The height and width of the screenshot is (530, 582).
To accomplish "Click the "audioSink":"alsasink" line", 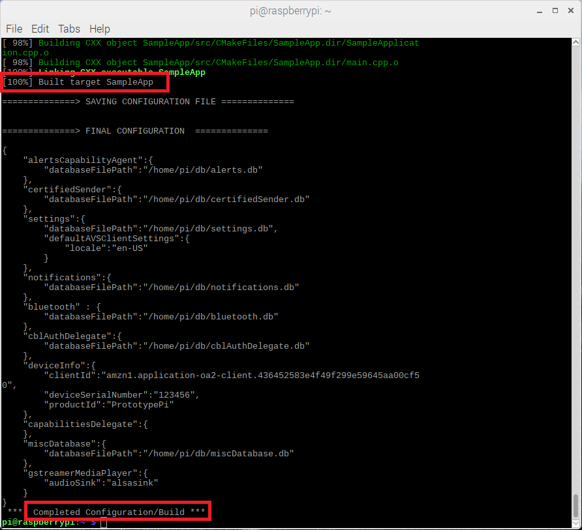I will 101,482.
